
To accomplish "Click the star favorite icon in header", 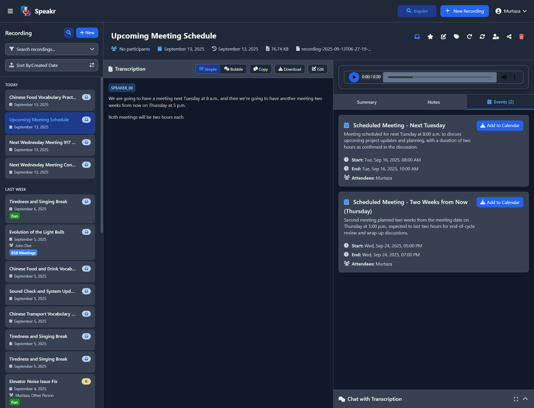I will (x=430, y=36).
